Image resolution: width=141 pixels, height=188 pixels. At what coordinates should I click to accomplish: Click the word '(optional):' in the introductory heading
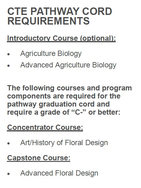(x=98, y=39)
